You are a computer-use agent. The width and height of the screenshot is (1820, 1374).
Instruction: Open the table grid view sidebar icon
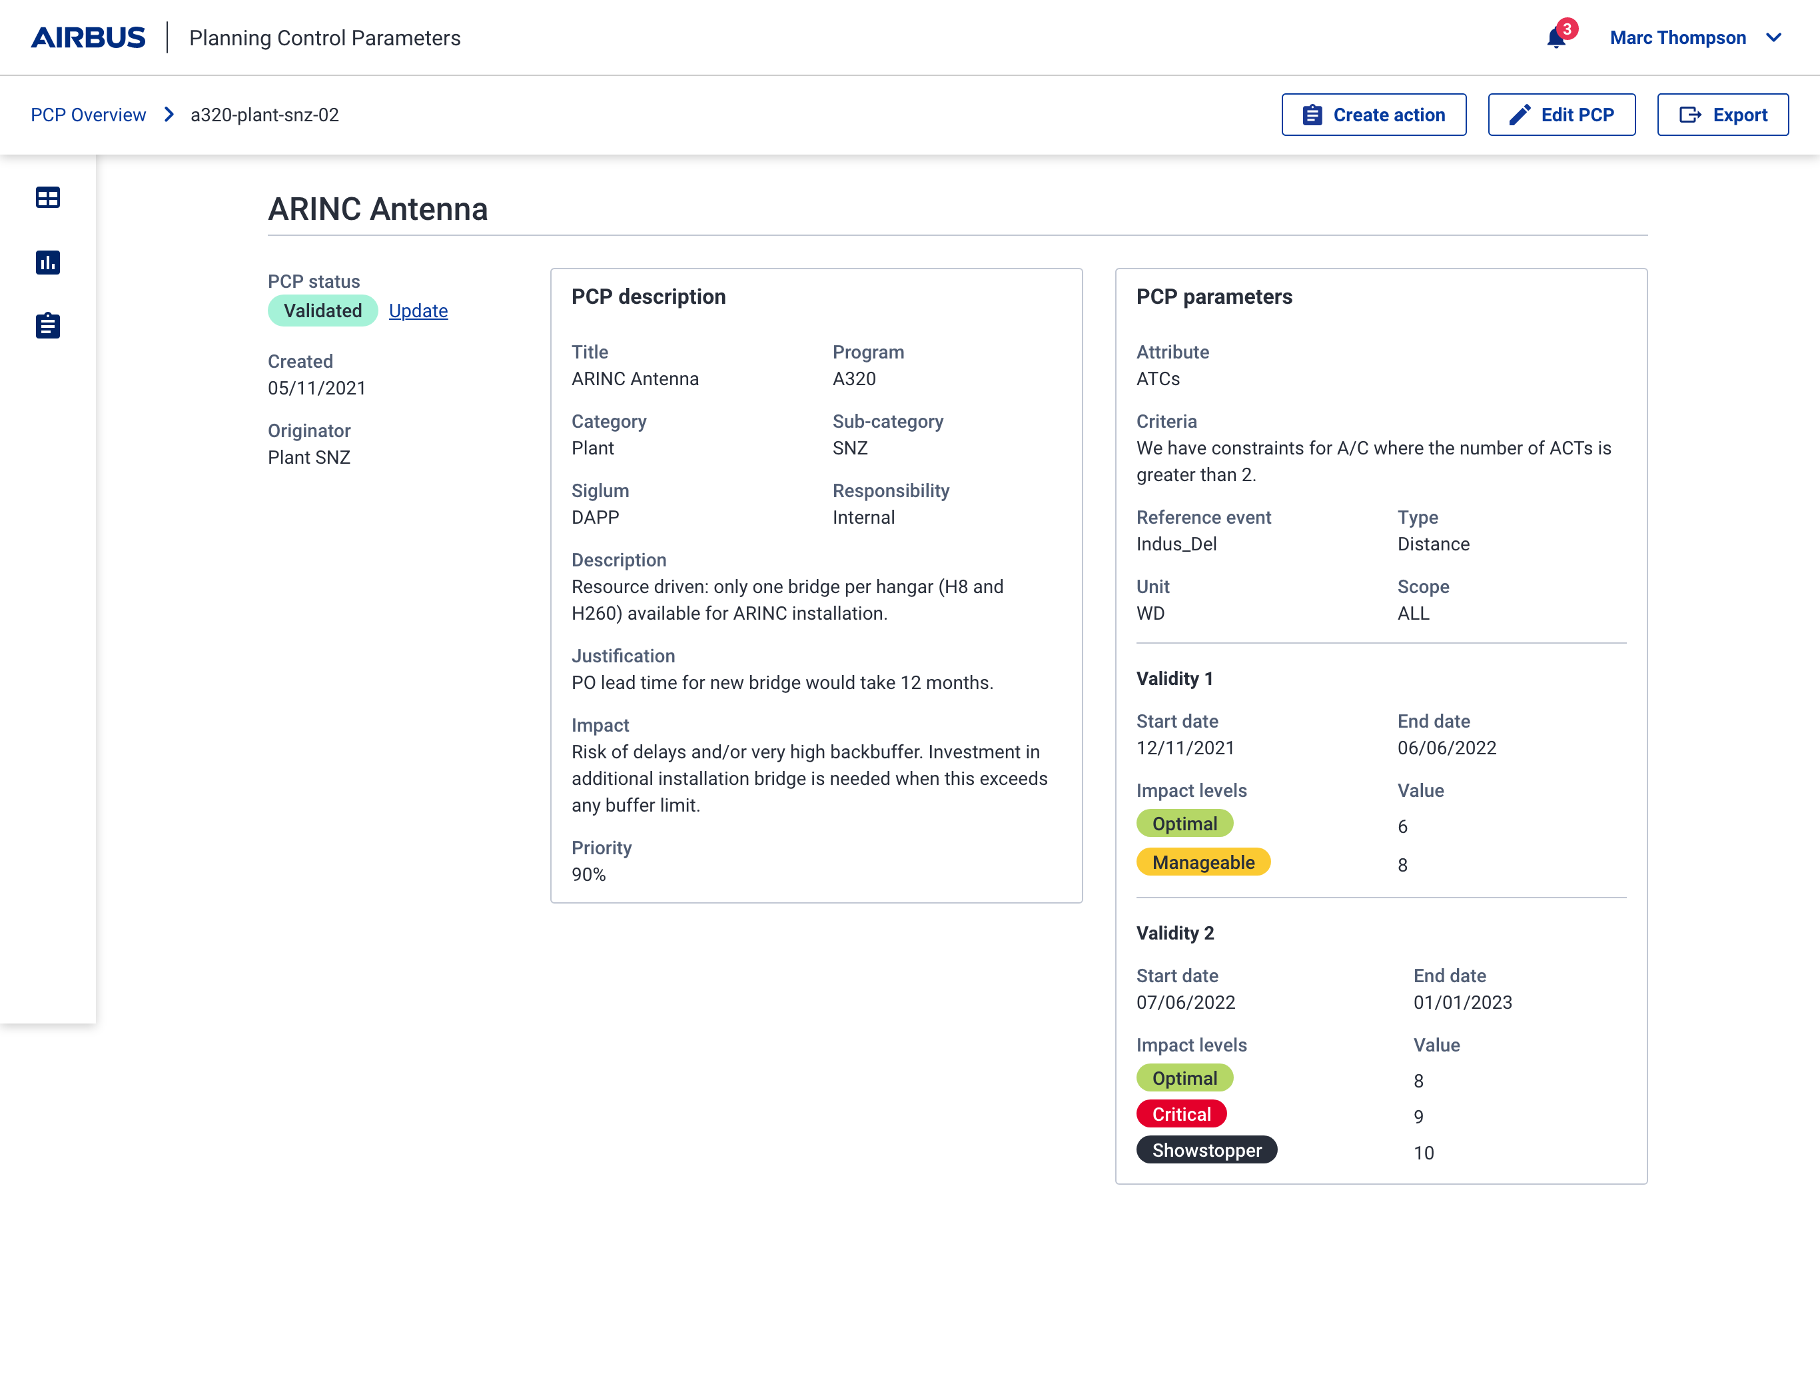48,197
